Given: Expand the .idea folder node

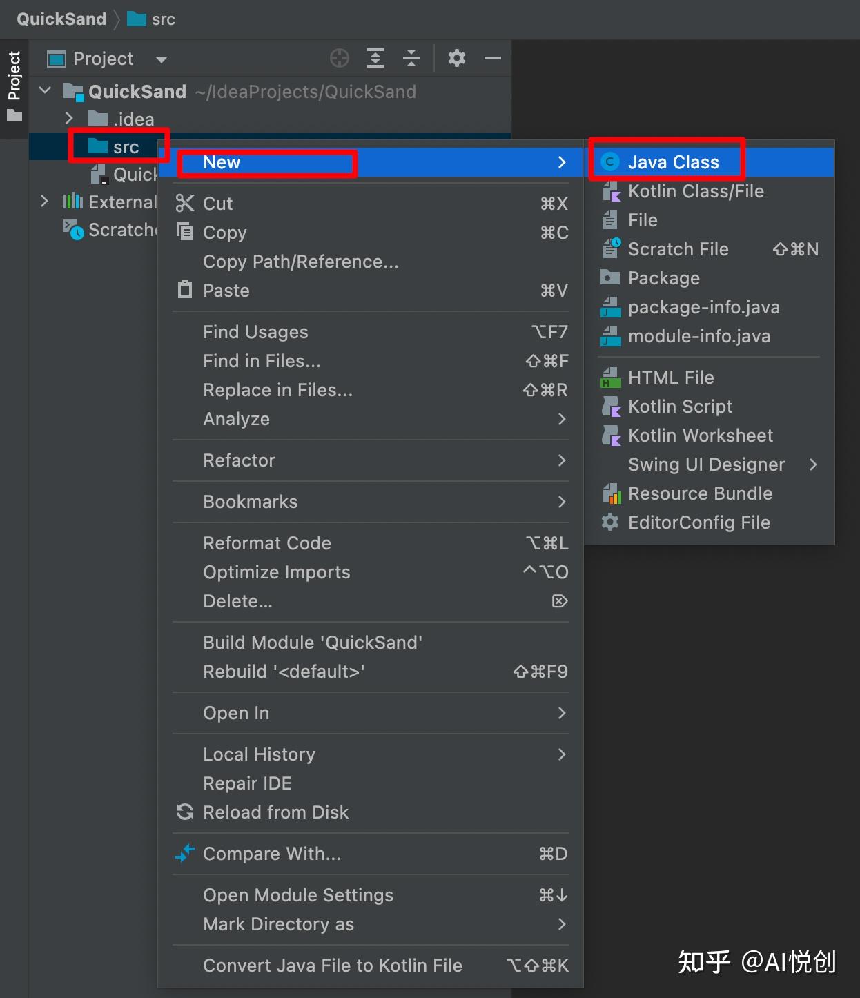Looking at the screenshot, I should pos(69,119).
